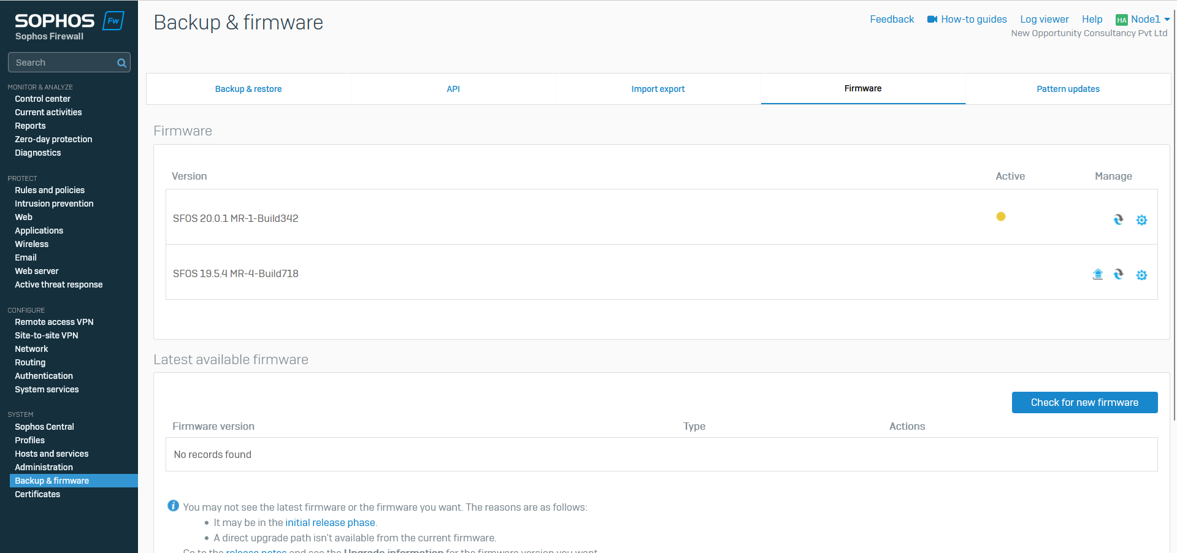Open manage settings gear for SFOS 20.0.1

pyautogui.click(x=1141, y=219)
